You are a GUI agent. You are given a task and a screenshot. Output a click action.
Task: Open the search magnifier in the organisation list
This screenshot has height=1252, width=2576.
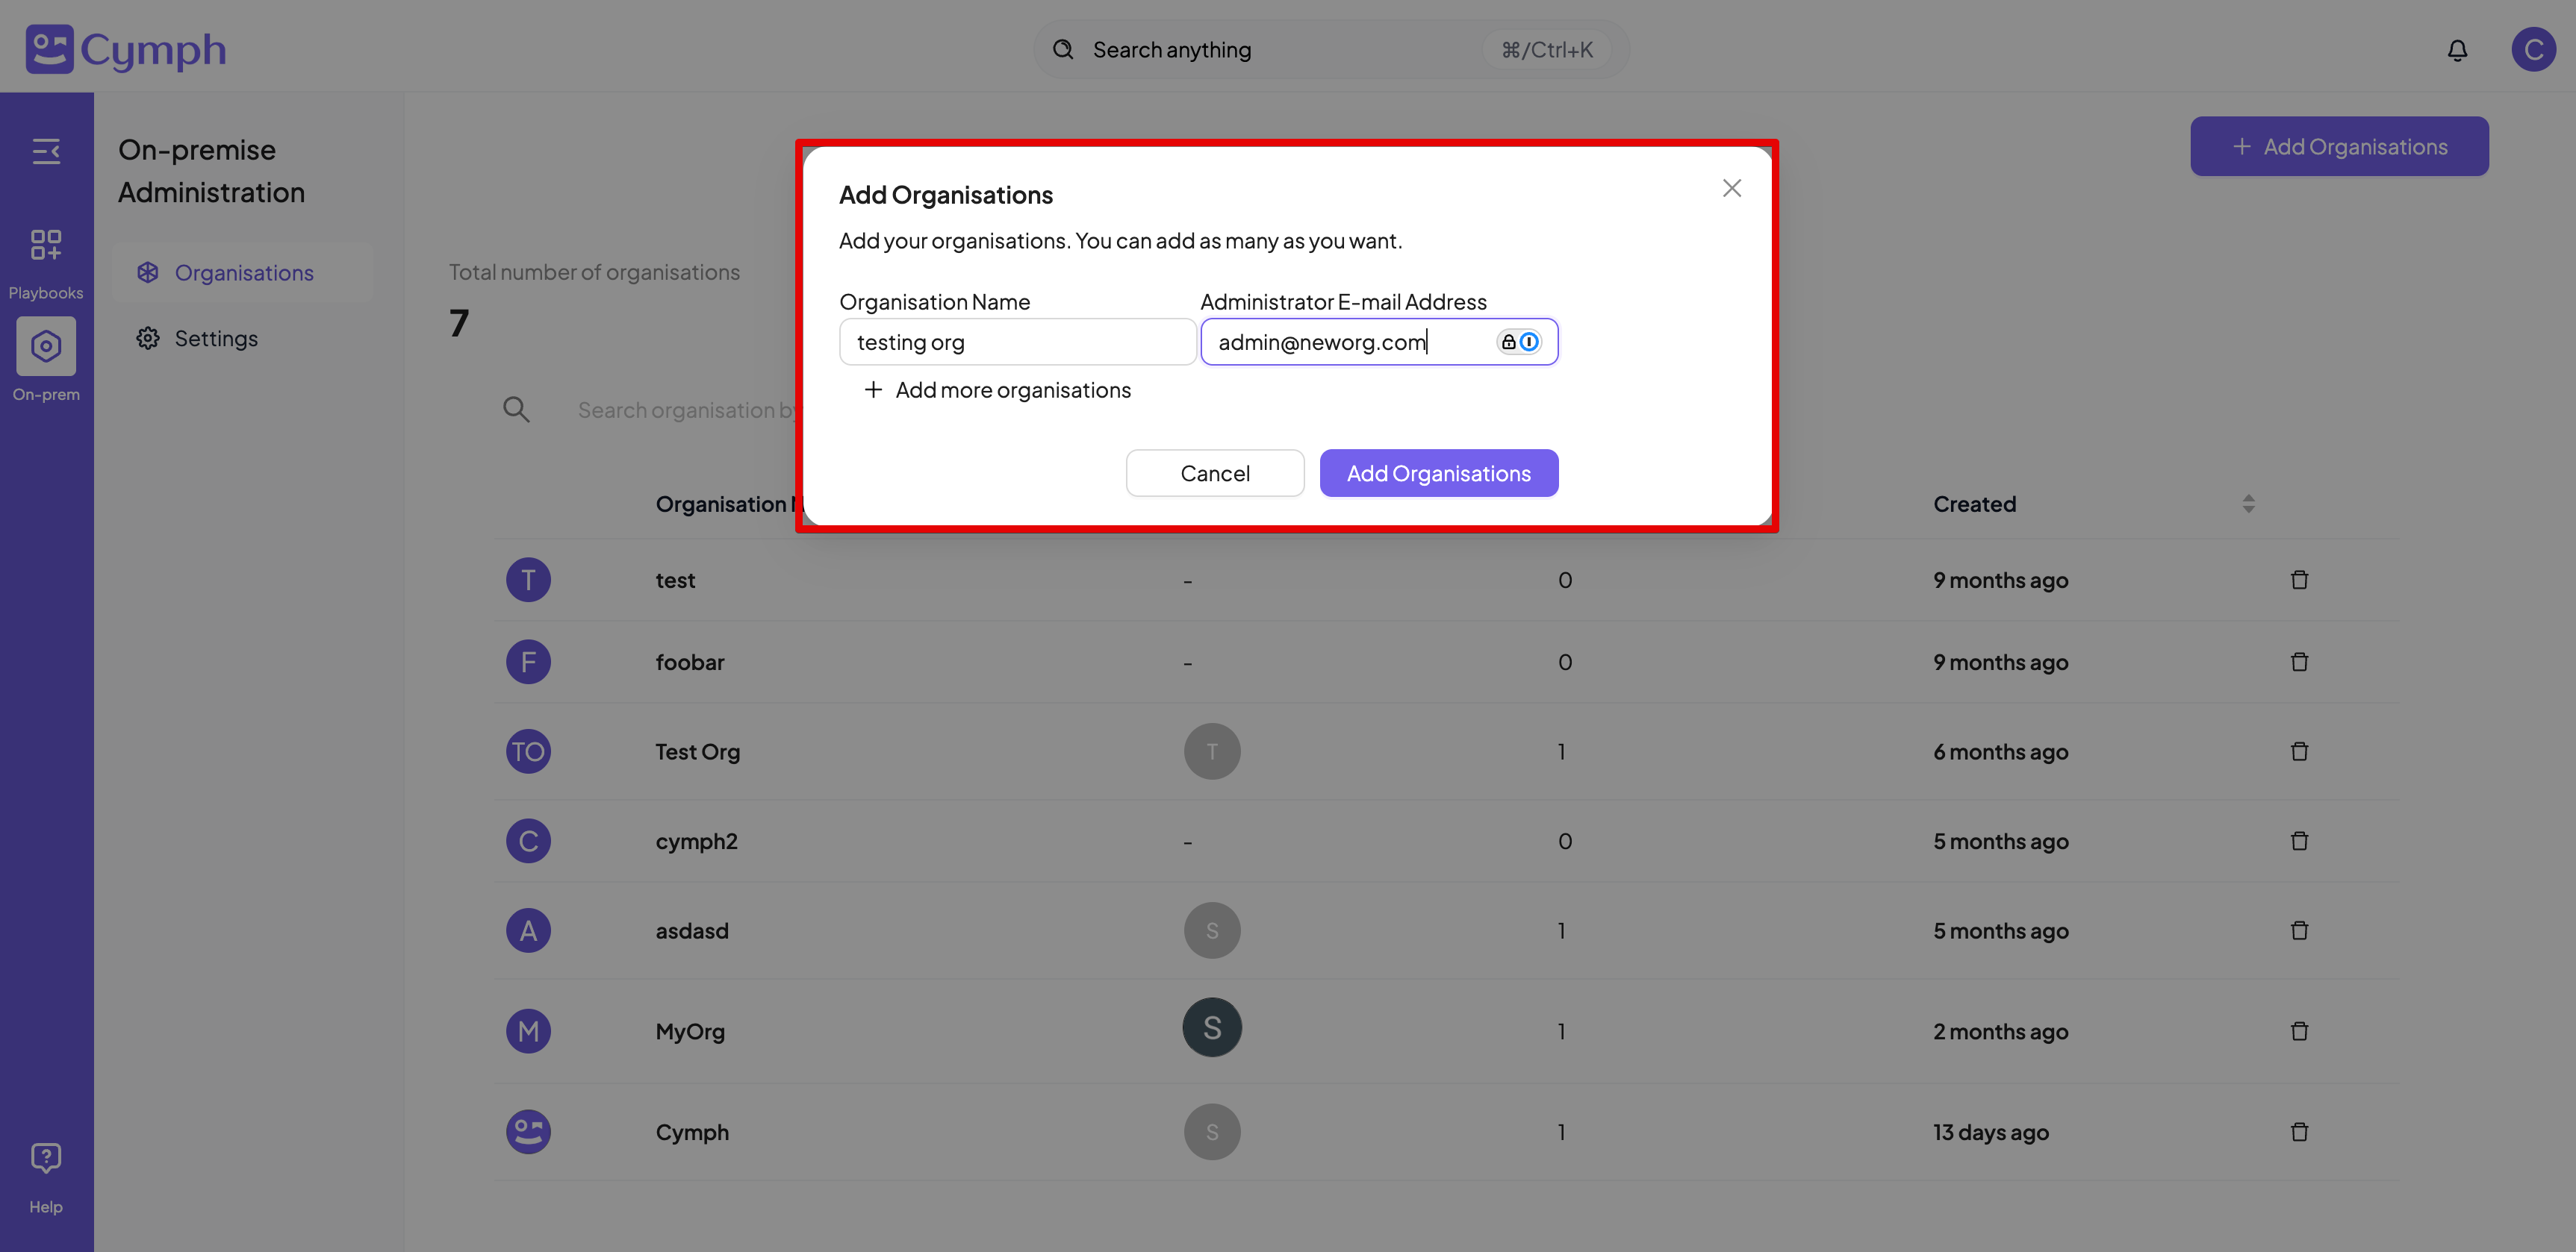coord(516,409)
